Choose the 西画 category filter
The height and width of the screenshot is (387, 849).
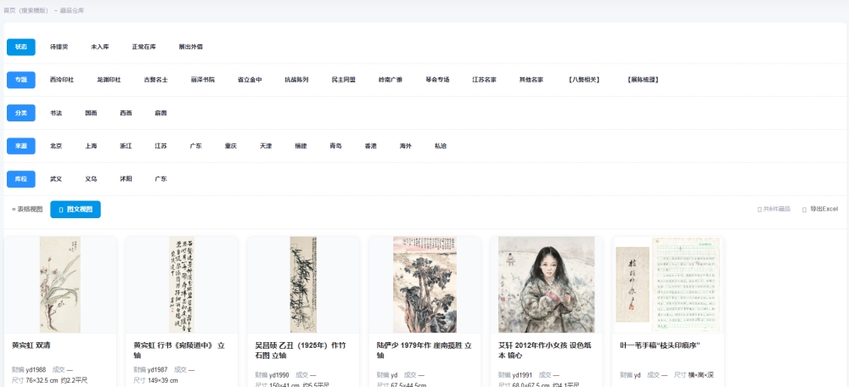127,113
